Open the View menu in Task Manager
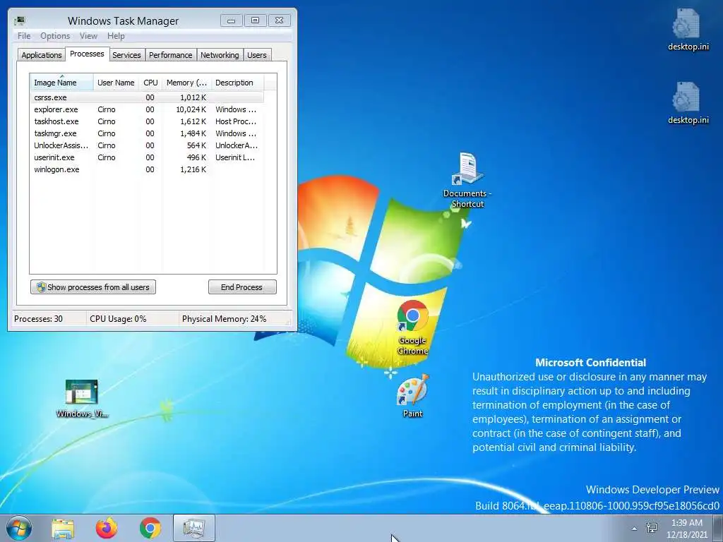This screenshot has height=542, width=723. click(x=88, y=36)
